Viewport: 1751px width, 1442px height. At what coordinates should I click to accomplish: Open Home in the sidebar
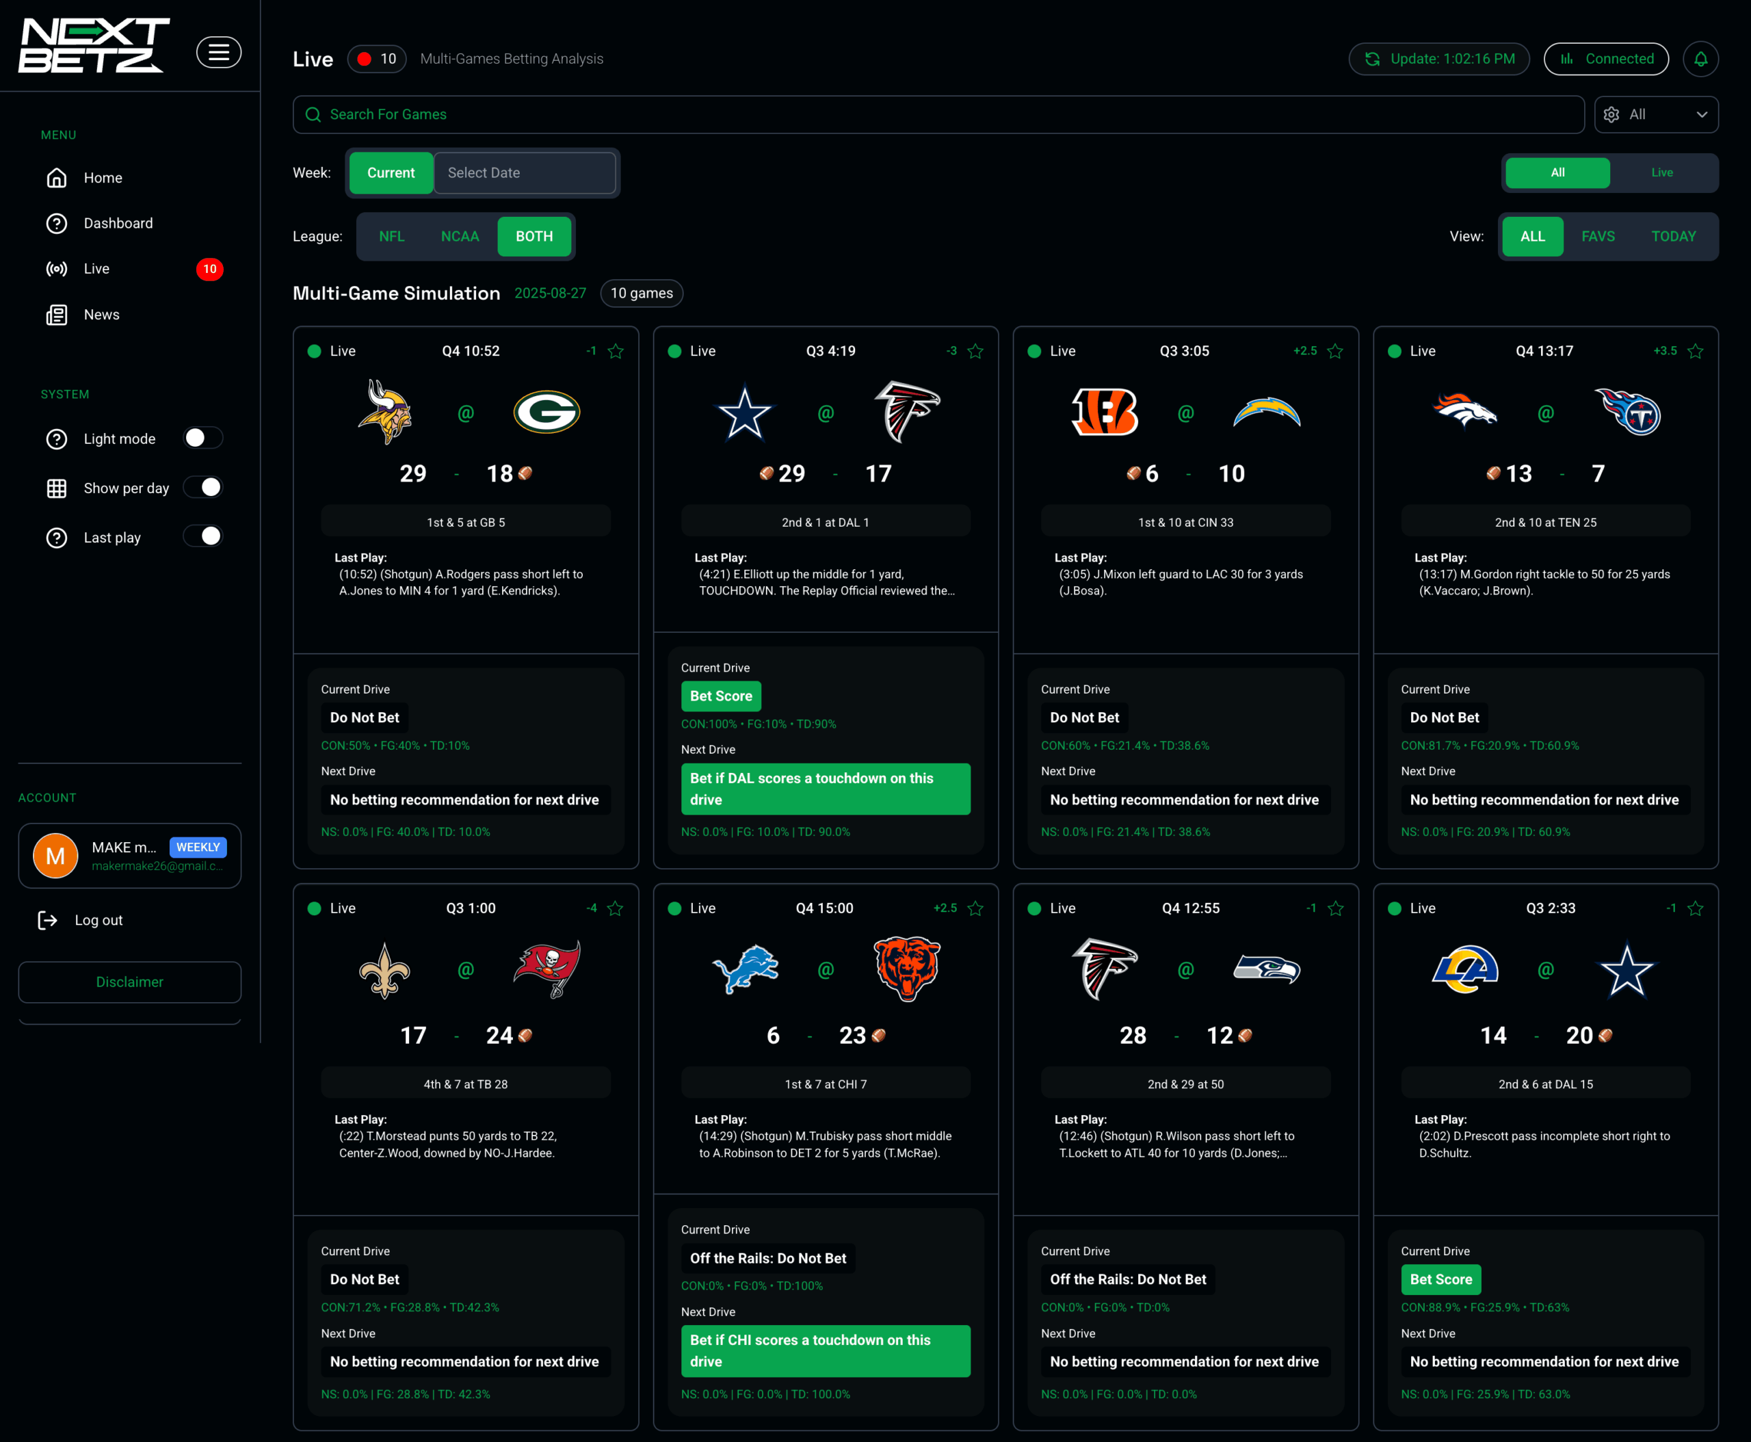tap(103, 178)
